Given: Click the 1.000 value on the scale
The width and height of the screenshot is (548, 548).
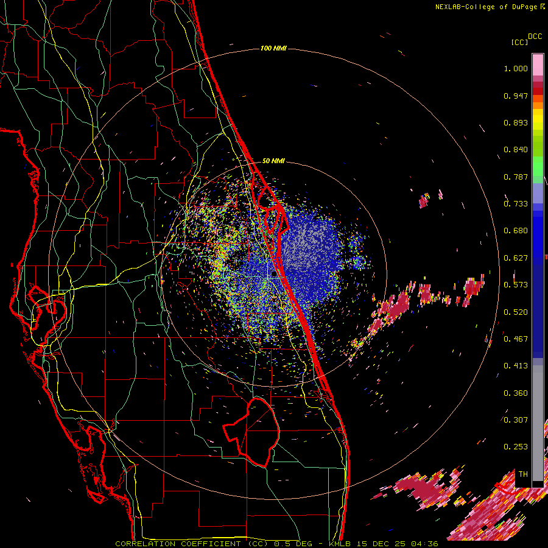Looking at the screenshot, I should point(516,68).
